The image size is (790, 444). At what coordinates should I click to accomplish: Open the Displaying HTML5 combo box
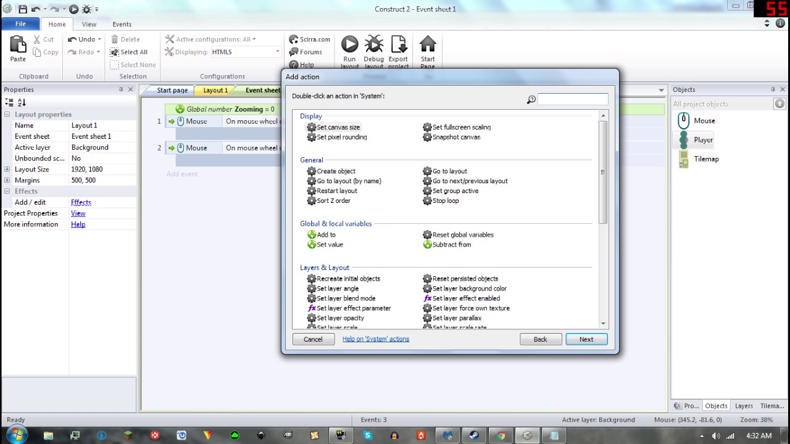point(246,52)
